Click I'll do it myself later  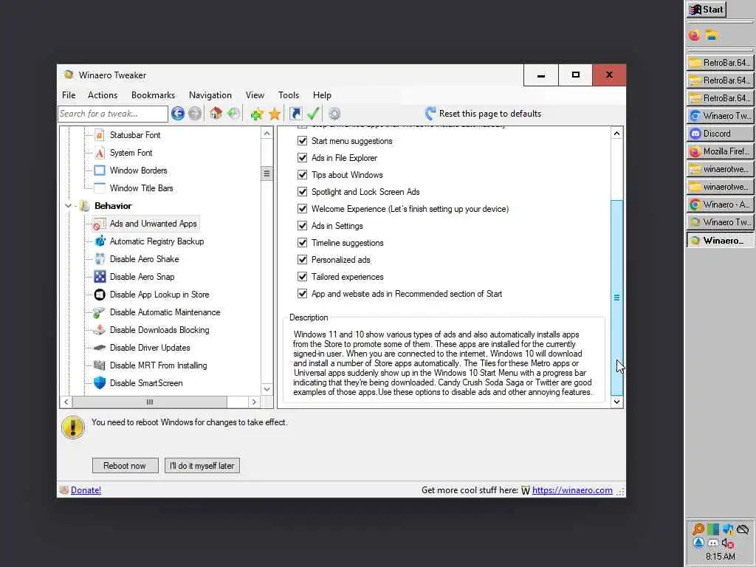[202, 466]
